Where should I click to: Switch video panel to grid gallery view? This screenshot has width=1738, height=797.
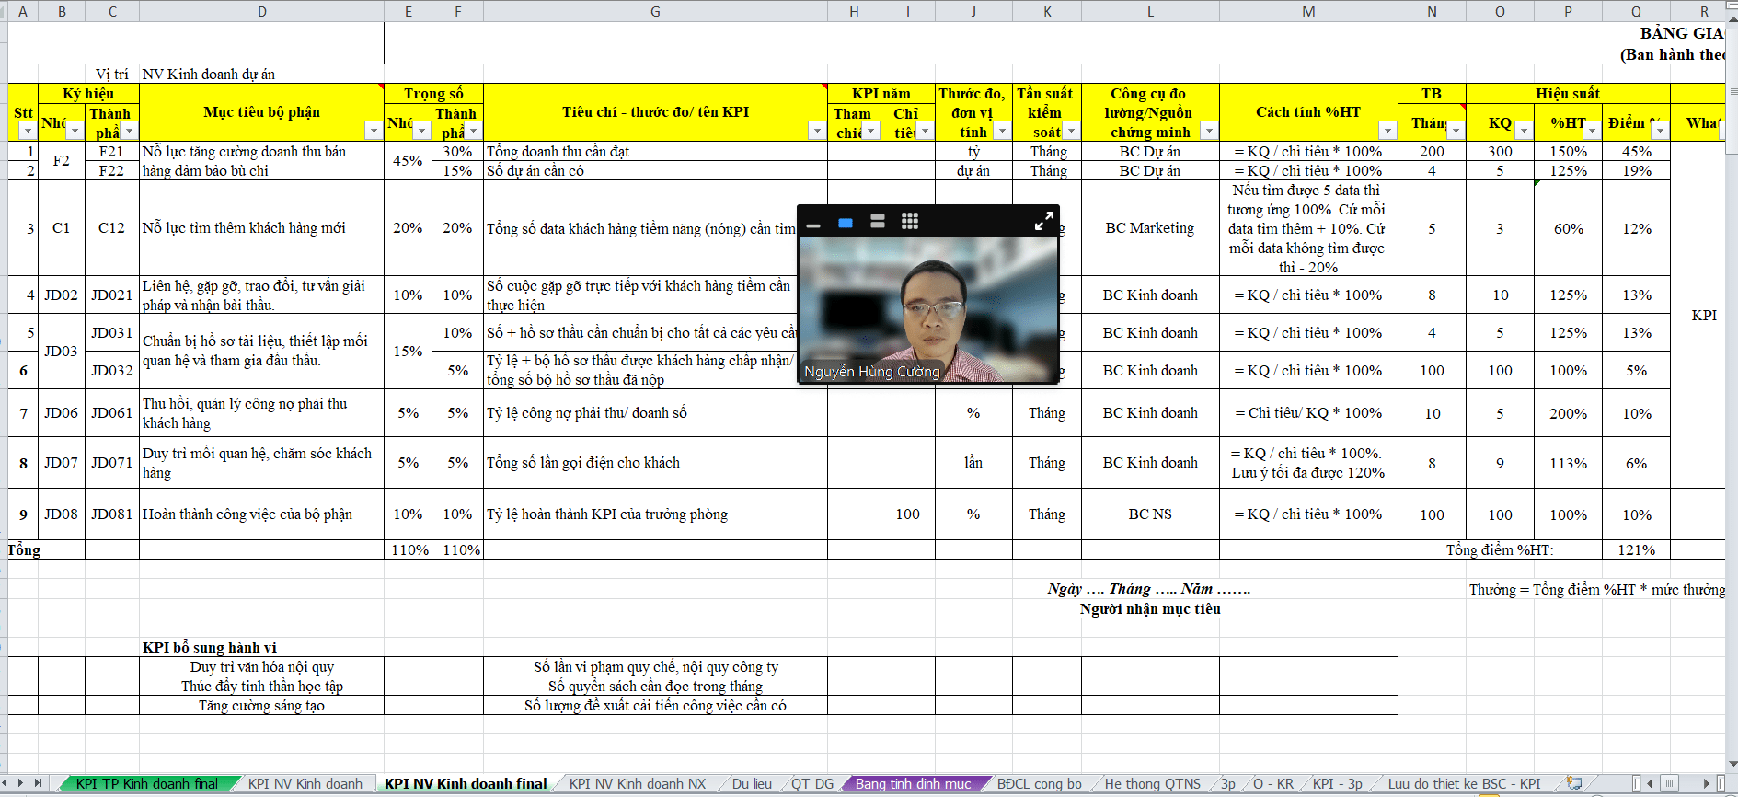(x=909, y=222)
